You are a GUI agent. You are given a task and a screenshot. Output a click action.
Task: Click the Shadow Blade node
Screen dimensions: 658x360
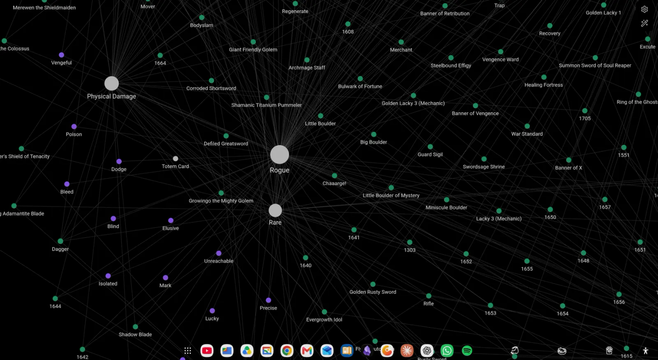tap(135, 327)
